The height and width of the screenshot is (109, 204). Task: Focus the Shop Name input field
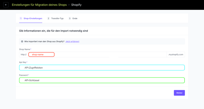point(97,54)
